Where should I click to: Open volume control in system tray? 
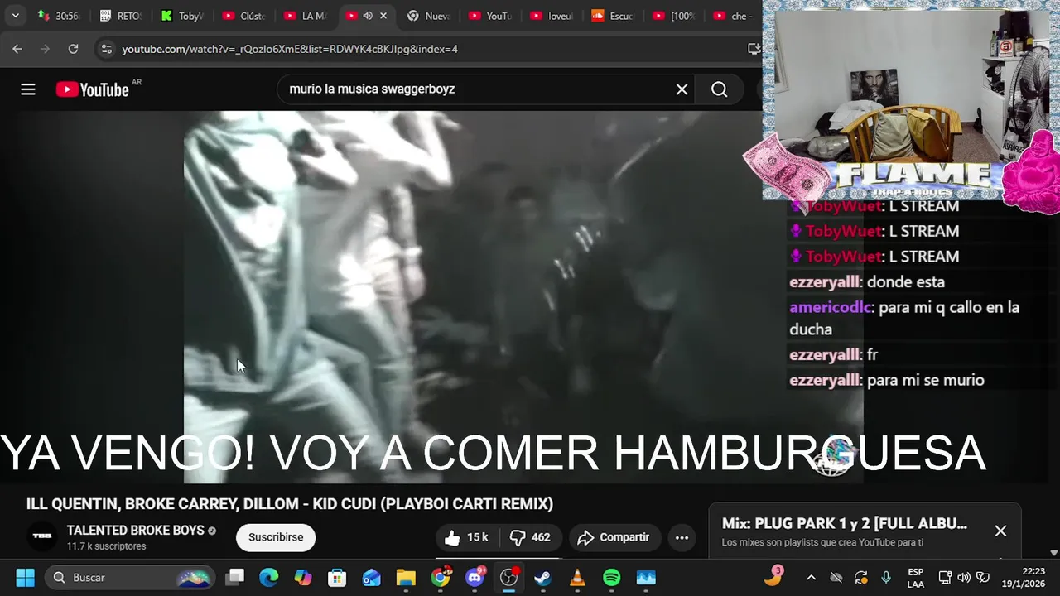tap(964, 578)
